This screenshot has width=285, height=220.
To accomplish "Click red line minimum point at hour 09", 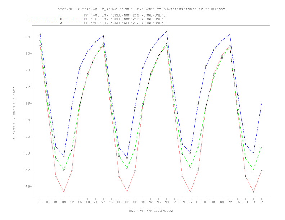I will pyautogui.click(x=64, y=192).
